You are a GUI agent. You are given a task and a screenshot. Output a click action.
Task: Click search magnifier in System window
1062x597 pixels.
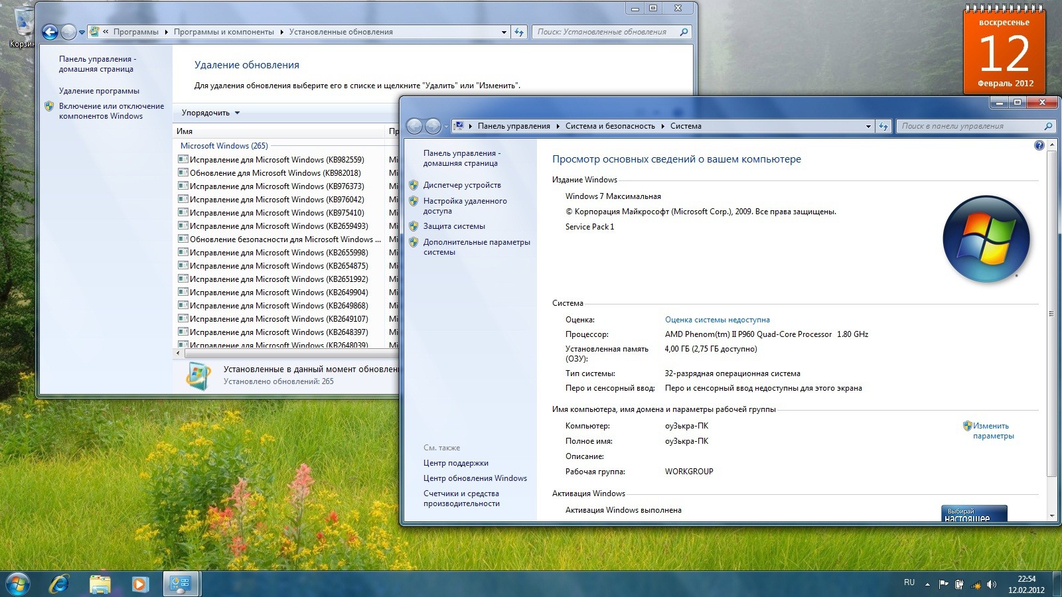click(1048, 126)
